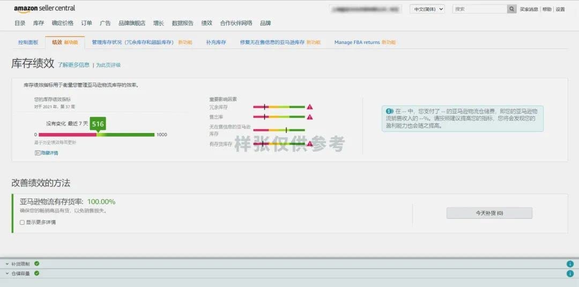
Task: Click green checkmark beside 补货限制
Action: [x=36, y=263]
